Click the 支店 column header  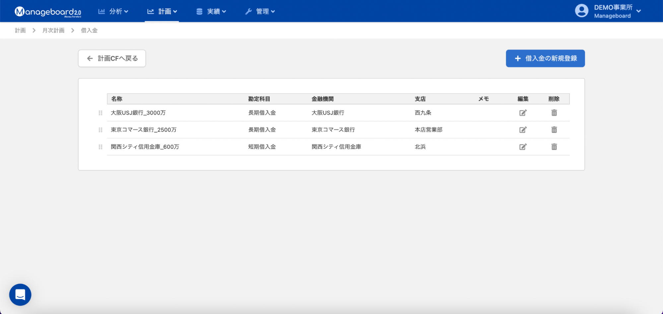[420, 99]
